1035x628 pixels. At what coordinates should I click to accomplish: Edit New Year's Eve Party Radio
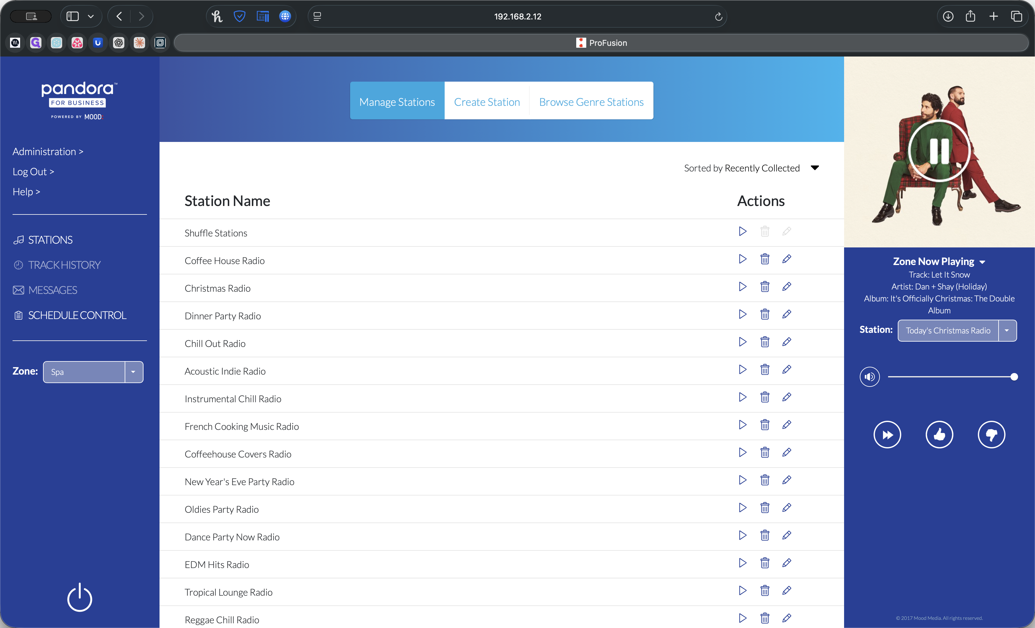tap(786, 480)
